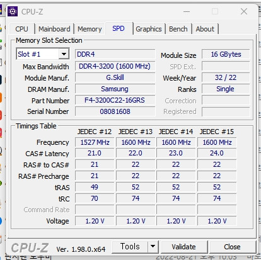Open the Bench tab

click(x=178, y=29)
